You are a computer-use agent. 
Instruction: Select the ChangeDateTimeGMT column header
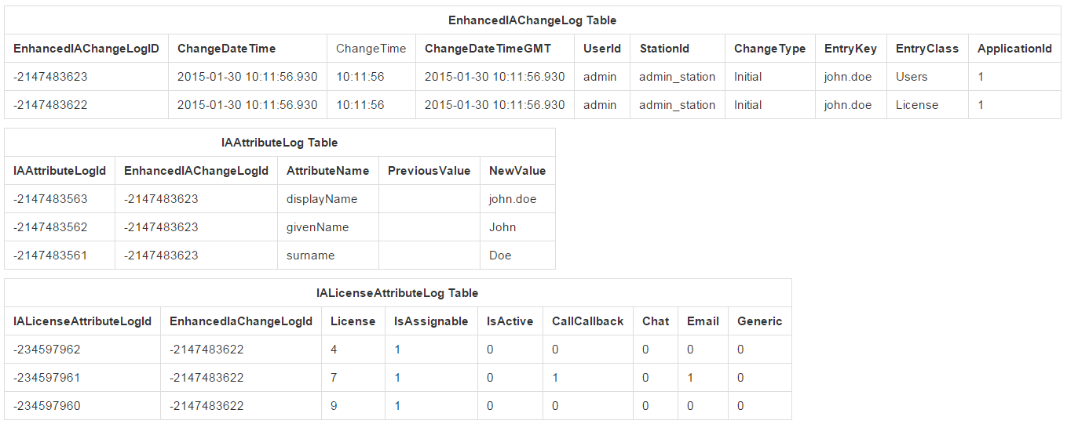(x=488, y=49)
